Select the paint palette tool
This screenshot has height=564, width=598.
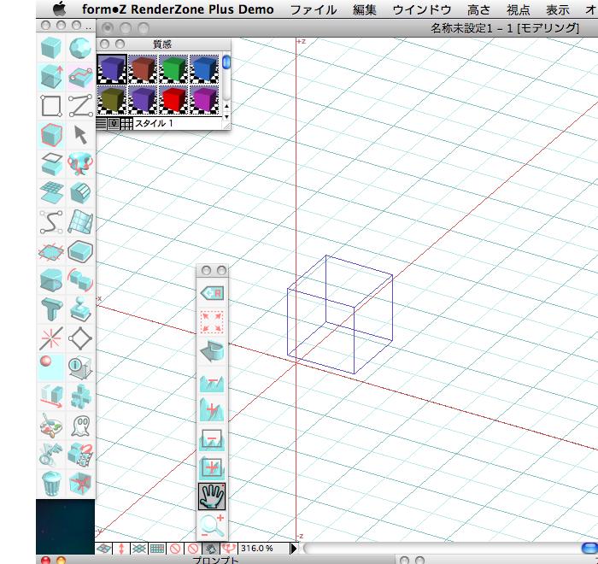(51, 425)
